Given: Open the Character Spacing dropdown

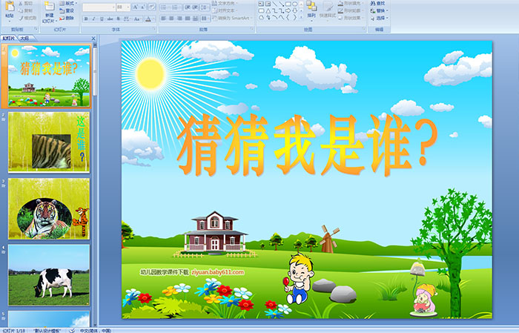Looking at the screenshot, I should click(x=127, y=19).
